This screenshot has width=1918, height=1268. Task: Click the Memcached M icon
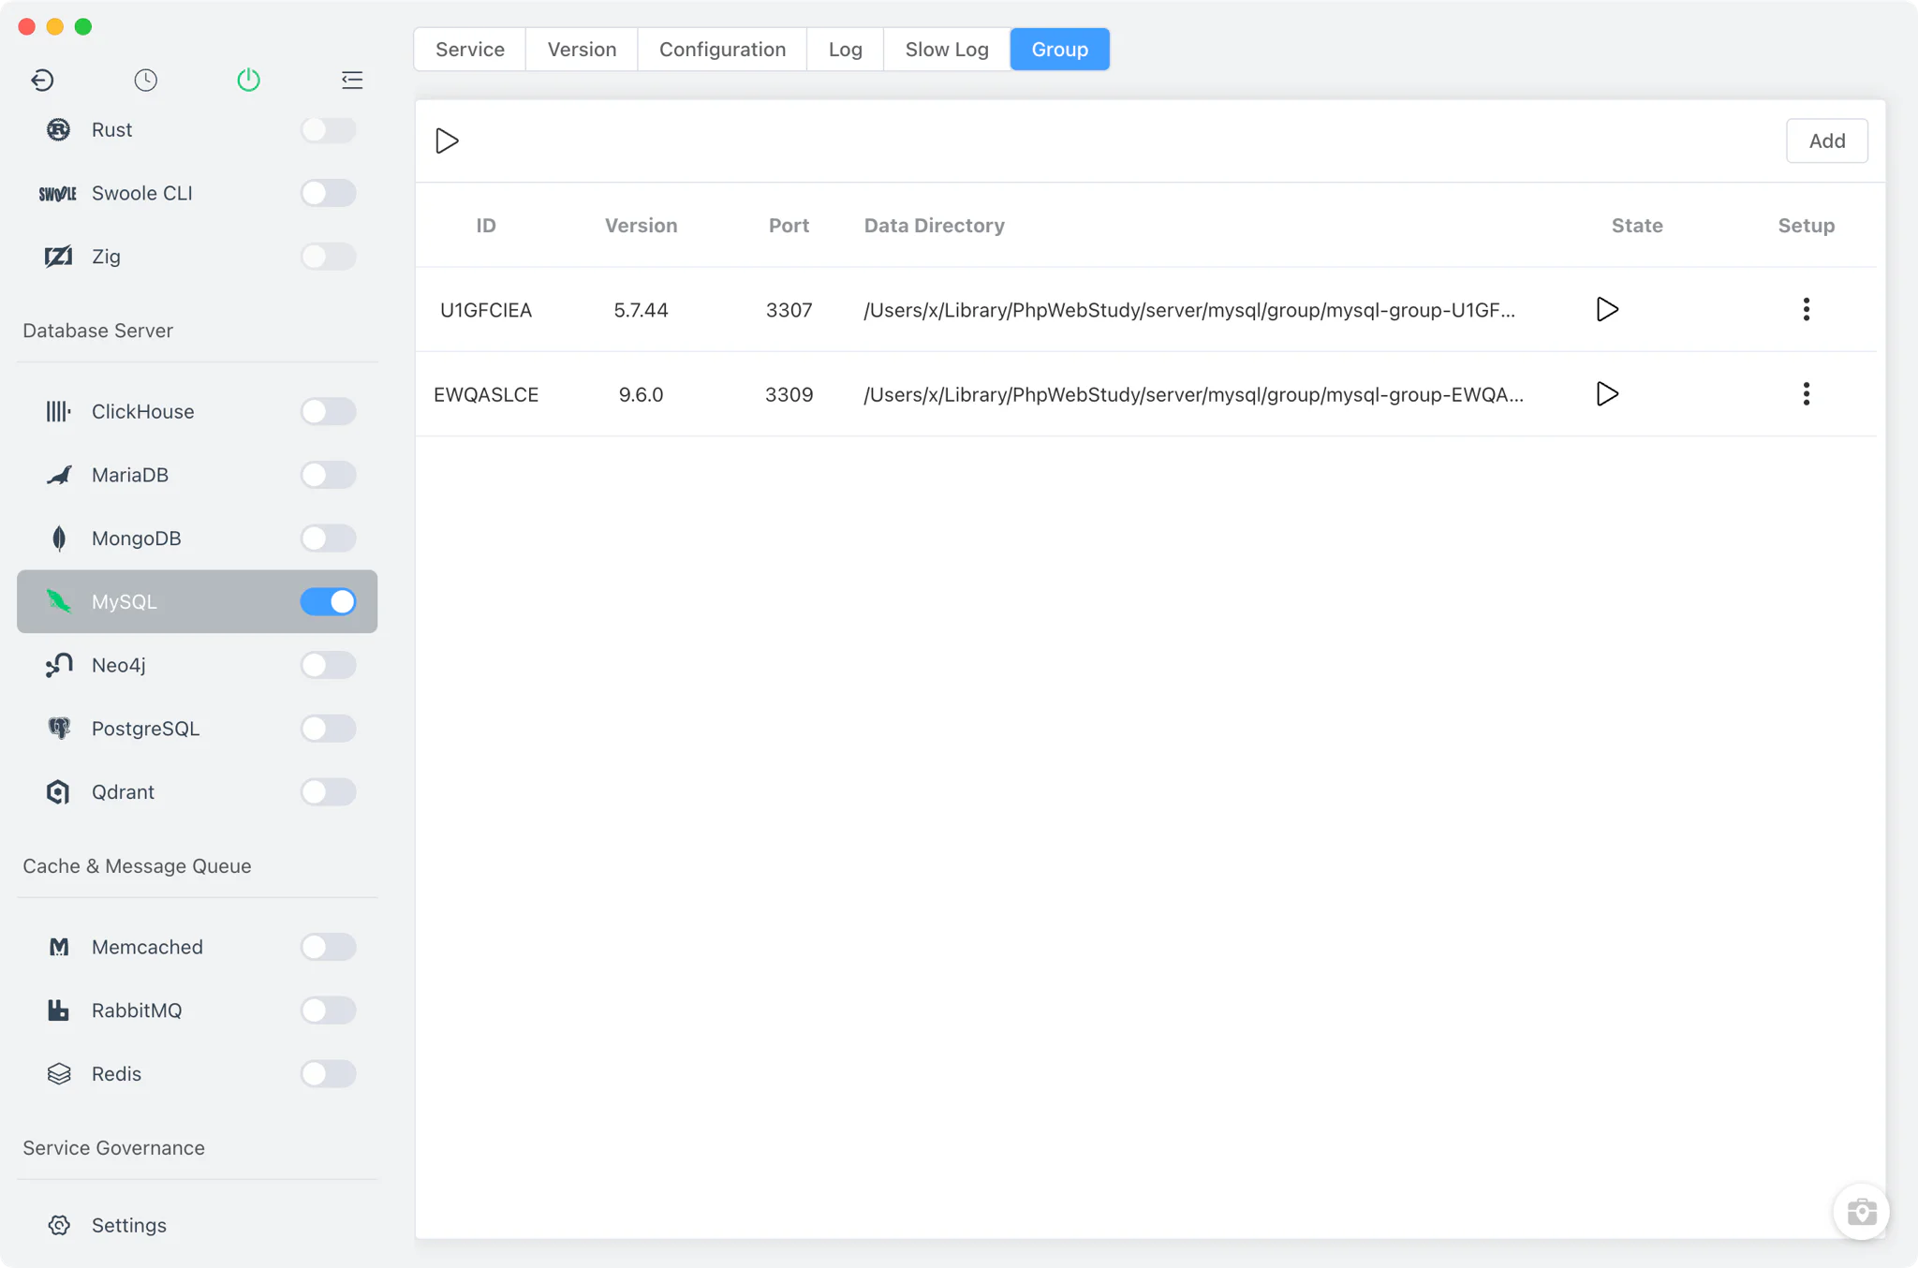pos(59,947)
